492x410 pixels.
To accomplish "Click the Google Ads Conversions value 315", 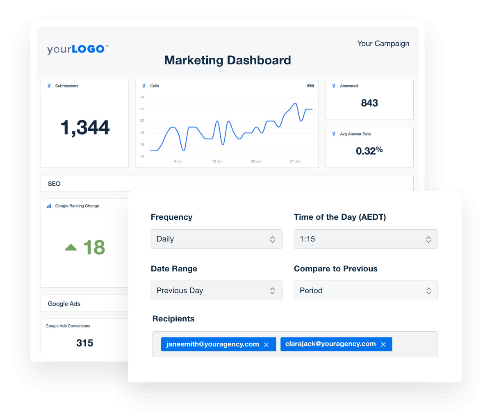I will (x=85, y=343).
